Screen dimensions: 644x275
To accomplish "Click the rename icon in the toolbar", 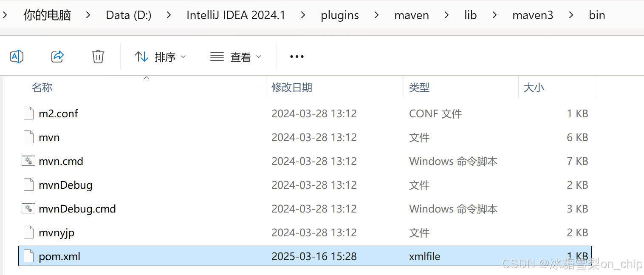I will (17, 56).
